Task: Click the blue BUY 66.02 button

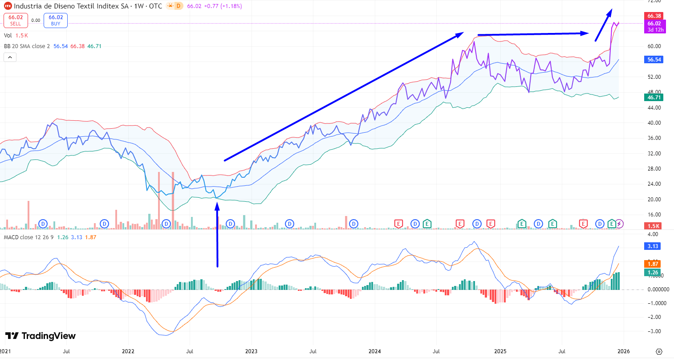Action: (56, 20)
